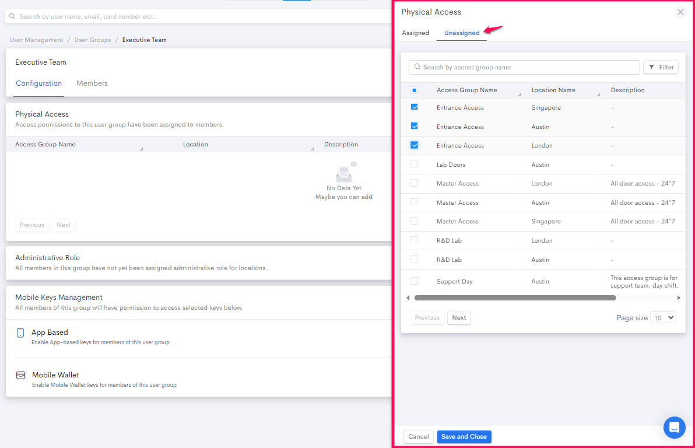The image size is (695, 448).
Task: Click the Filter button
Action: click(661, 68)
